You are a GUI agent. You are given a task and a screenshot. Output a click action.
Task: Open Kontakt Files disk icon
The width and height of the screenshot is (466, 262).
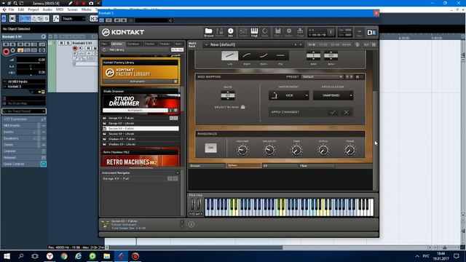pyautogui.click(x=277, y=32)
